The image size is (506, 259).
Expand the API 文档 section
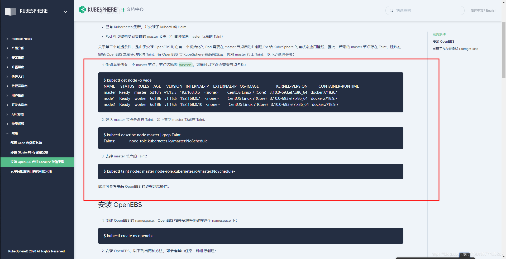click(x=17, y=114)
